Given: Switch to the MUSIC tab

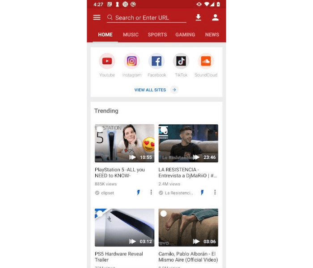Looking at the screenshot, I should coord(131,34).
